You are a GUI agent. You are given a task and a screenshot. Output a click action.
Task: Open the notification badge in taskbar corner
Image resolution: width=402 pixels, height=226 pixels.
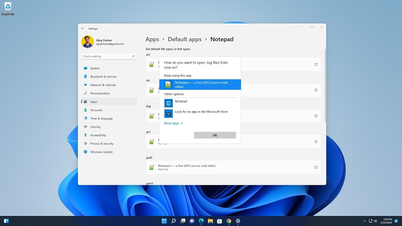coord(396,221)
